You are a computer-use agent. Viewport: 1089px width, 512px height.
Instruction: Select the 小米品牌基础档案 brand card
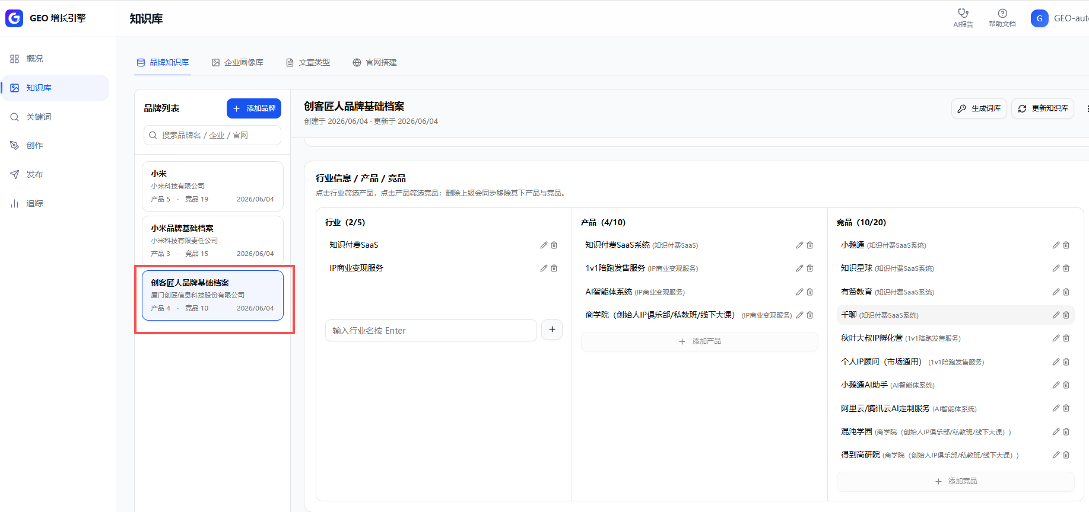coord(212,241)
